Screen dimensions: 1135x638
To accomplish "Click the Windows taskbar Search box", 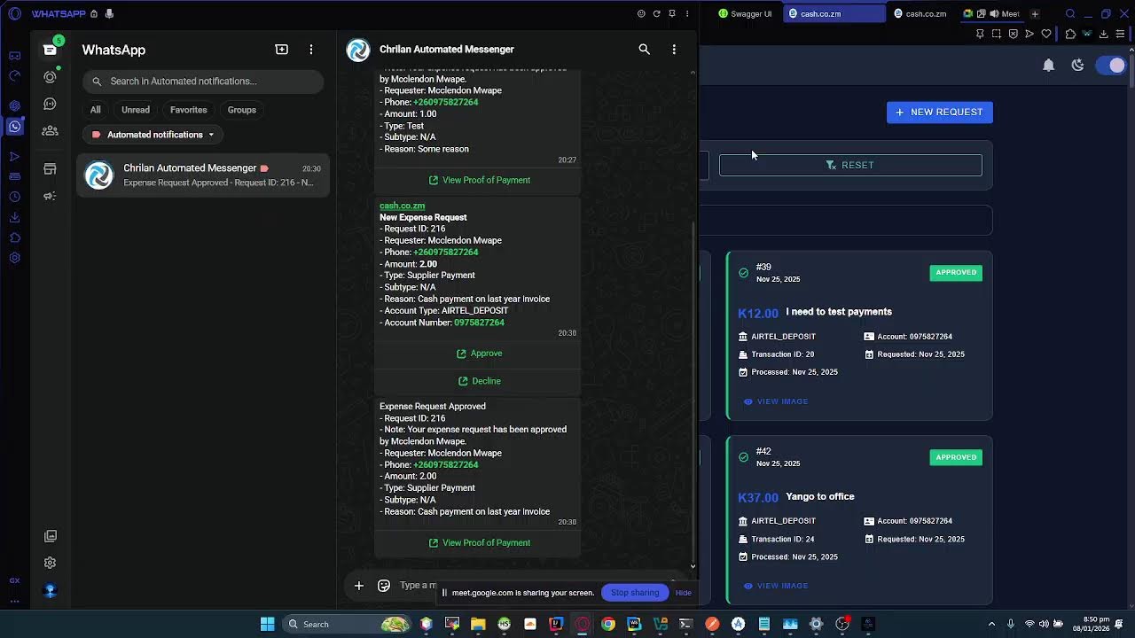I will click(347, 624).
